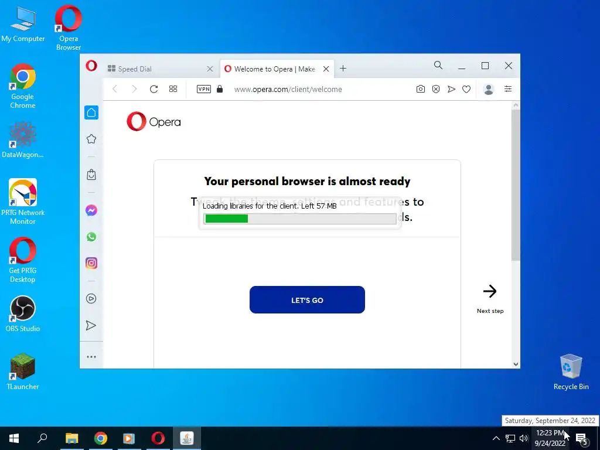This screenshot has height=450, width=600.
Task: Select the Recycle Bin icon
Action: click(x=571, y=372)
